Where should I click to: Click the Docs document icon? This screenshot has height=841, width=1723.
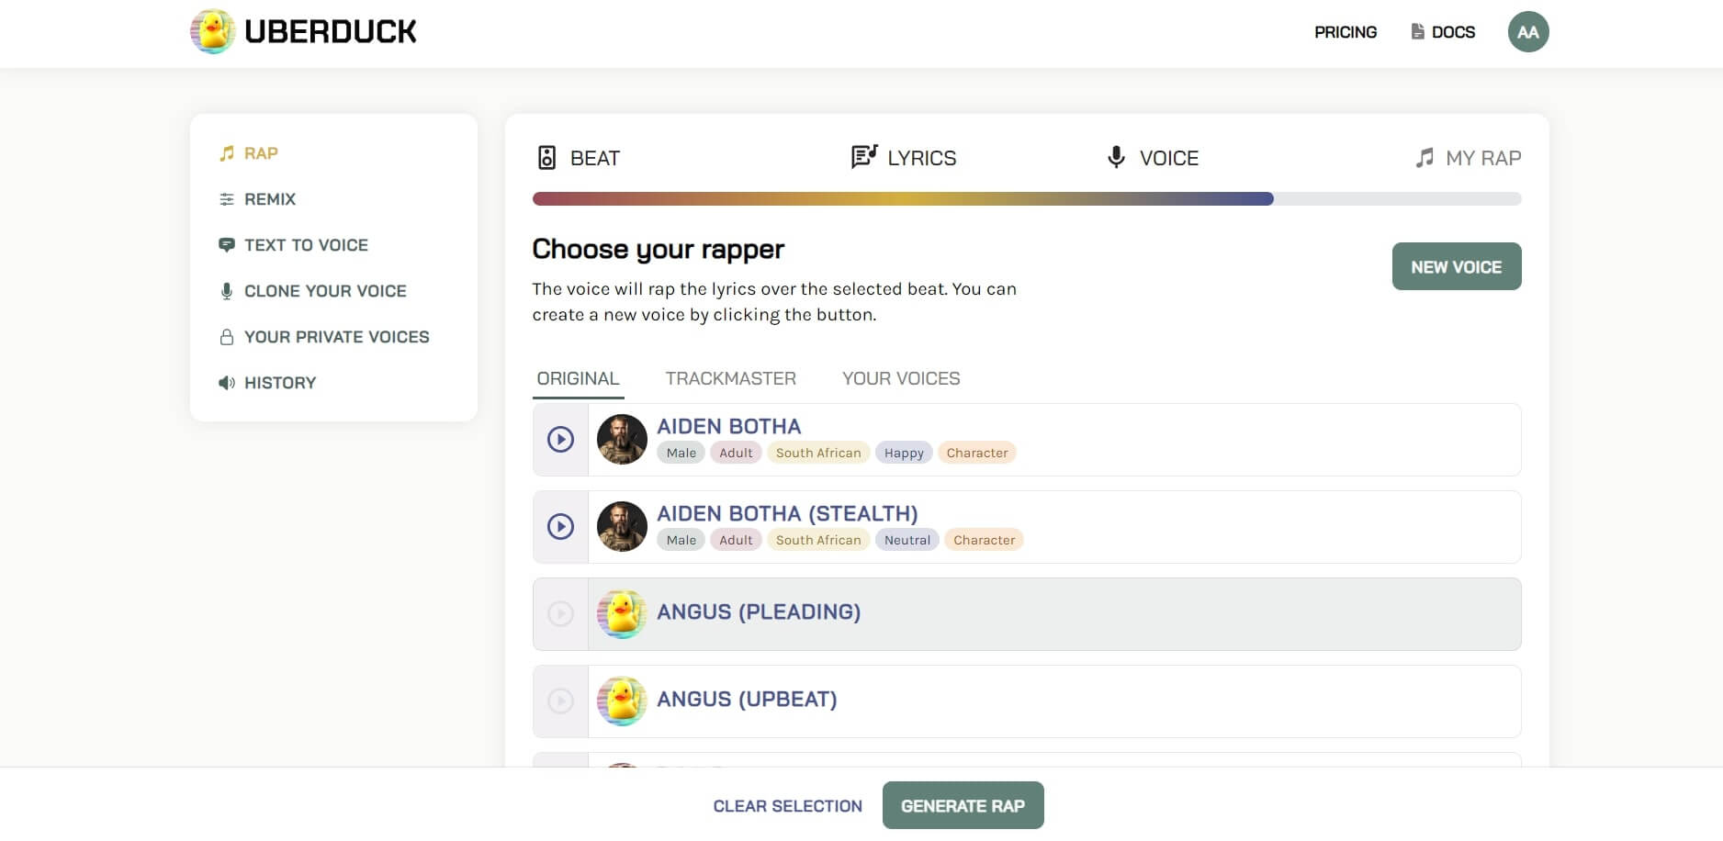pyautogui.click(x=1418, y=31)
